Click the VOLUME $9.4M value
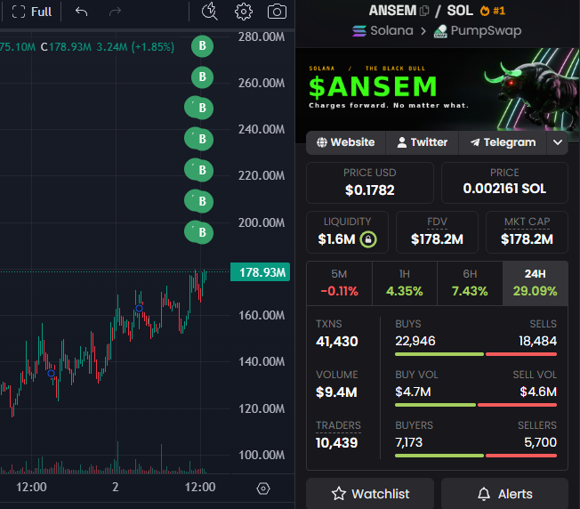Viewport: 580px width, 509px height. (x=336, y=392)
